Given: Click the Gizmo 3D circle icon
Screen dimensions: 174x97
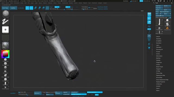Looking at the screenshot, I should click(47, 8).
